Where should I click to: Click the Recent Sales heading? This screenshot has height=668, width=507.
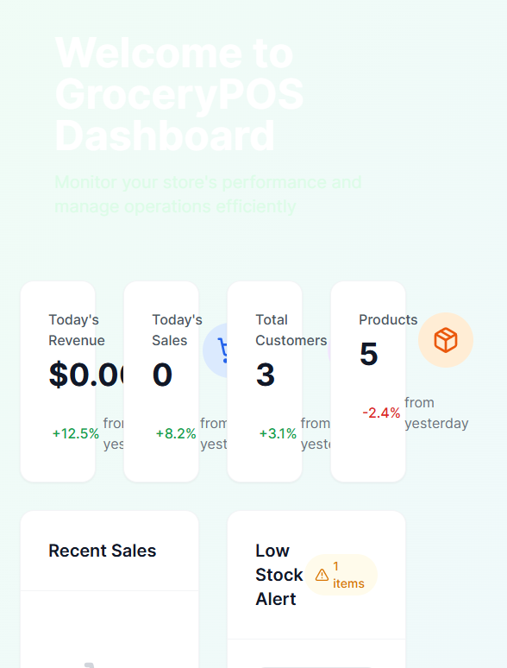coord(102,551)
